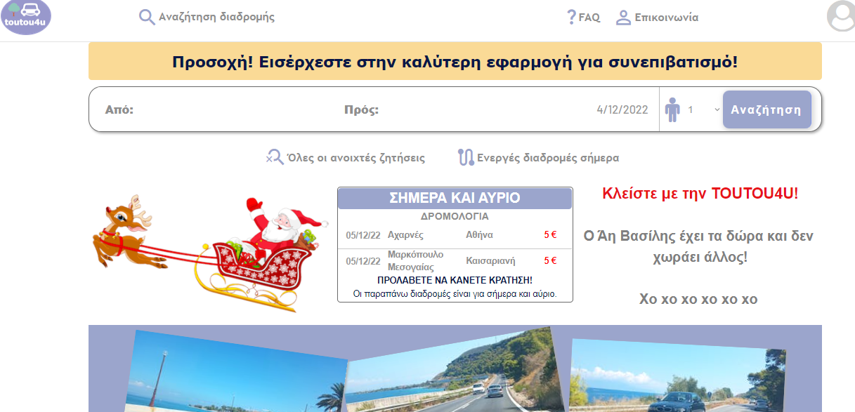Image resolution: width=855 pixels, height=412 pixels.
Task: Click the 5 € price for Αχαρνές route
Action: 550,235
